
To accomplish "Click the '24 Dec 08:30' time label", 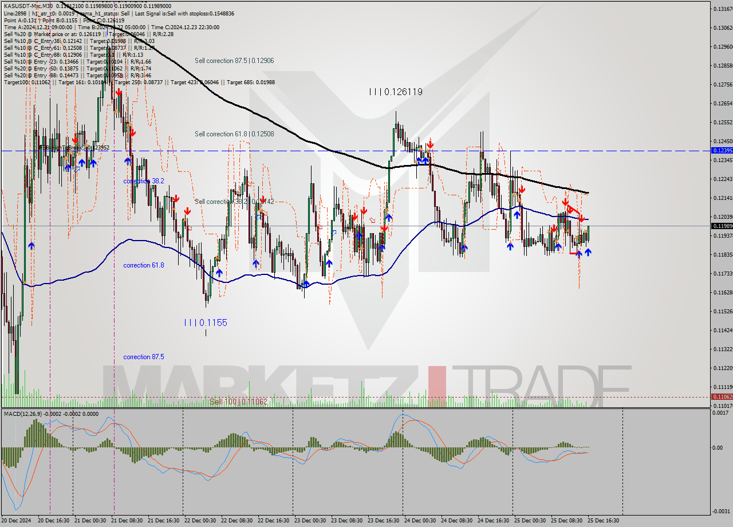I will coord(457,521).
